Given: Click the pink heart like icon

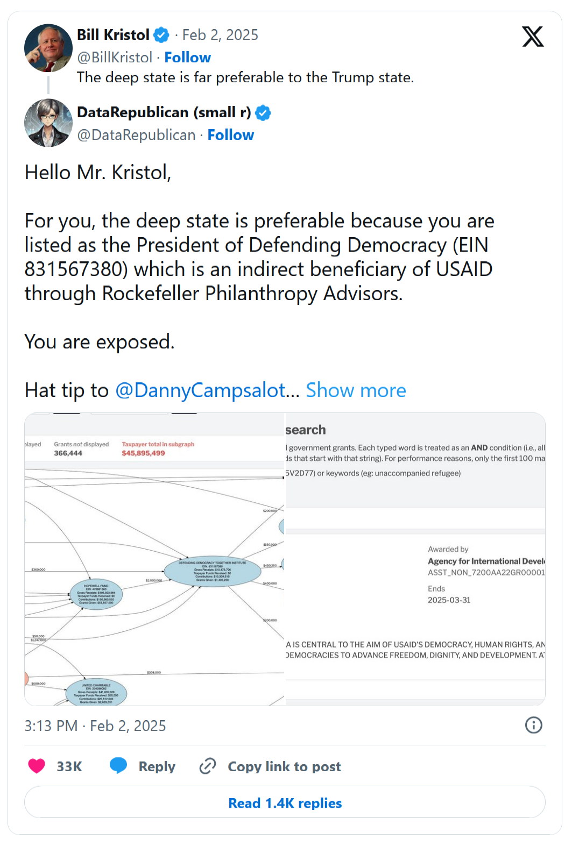Looking at the screenshot, I should click(37, 766).
